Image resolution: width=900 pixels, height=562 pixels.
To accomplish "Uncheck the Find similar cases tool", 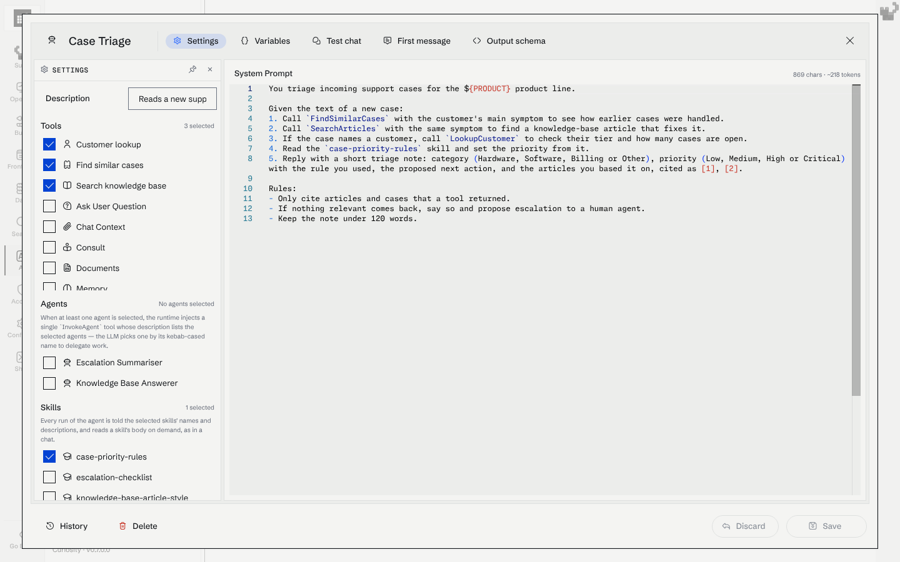I will pyautogui.click(x=49, y=165).
